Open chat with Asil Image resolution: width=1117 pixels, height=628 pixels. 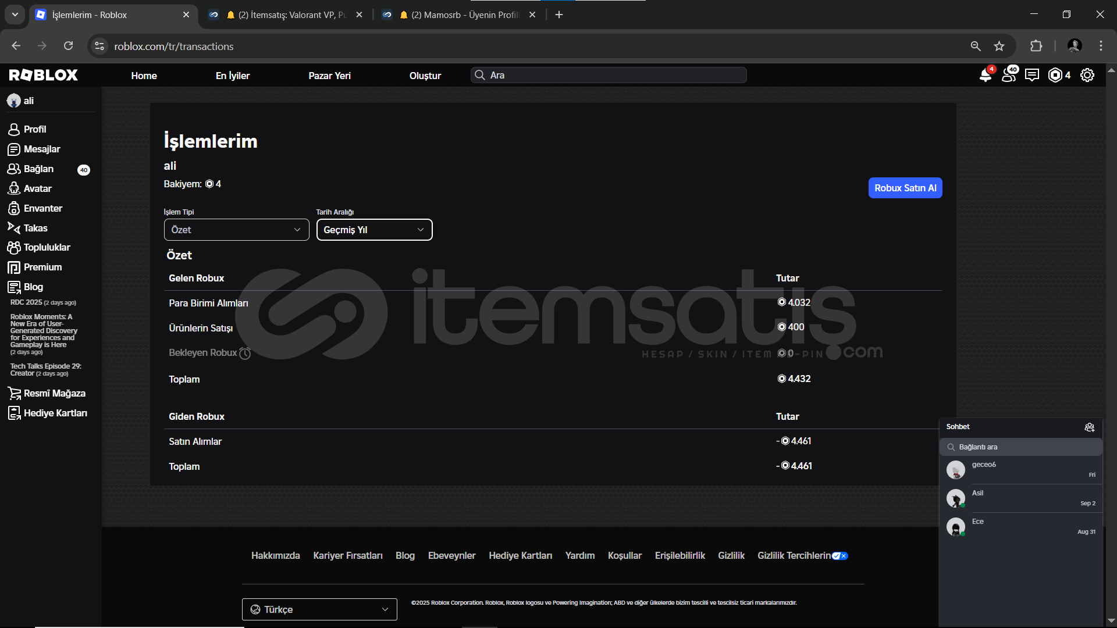click(1021, 498)
